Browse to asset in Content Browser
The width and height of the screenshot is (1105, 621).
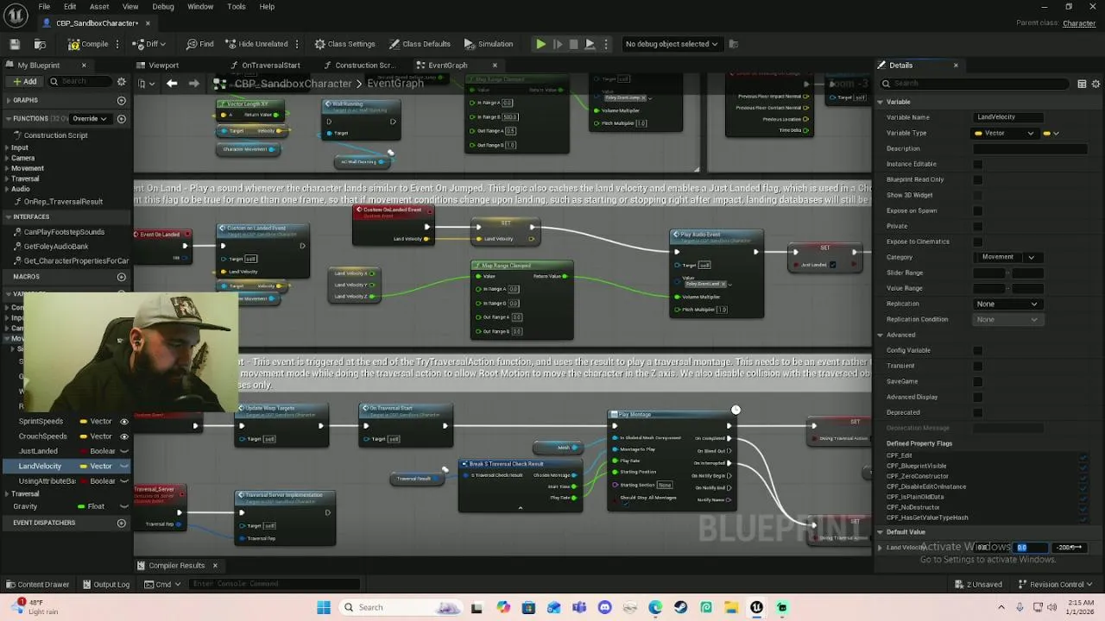pos(40,44)
